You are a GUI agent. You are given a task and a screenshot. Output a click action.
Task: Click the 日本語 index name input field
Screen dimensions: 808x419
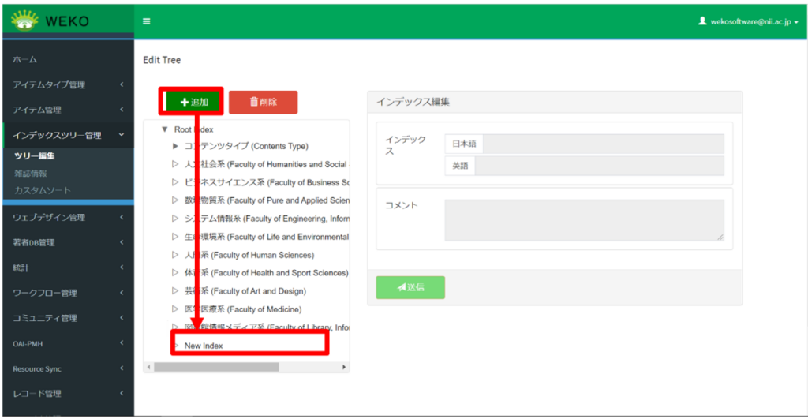click(x=603, y=144)
